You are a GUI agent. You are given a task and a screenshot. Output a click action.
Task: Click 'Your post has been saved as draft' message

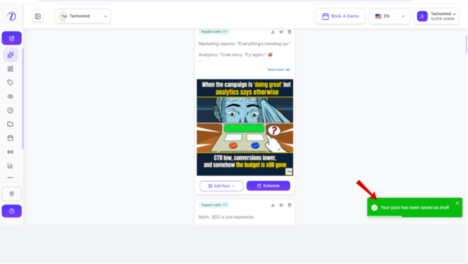click(x=415, y=207)
